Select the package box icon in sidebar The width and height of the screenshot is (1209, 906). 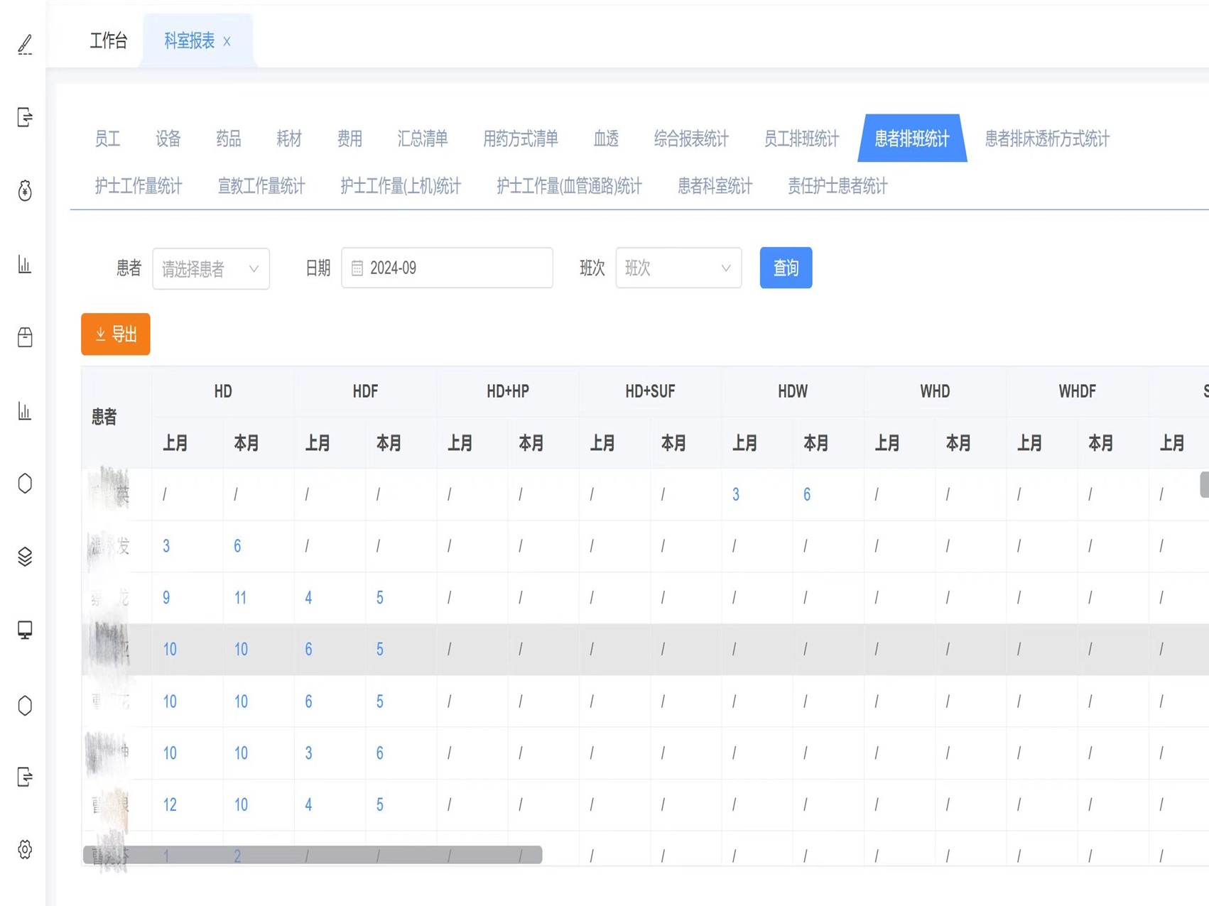(x=25, y=337)
